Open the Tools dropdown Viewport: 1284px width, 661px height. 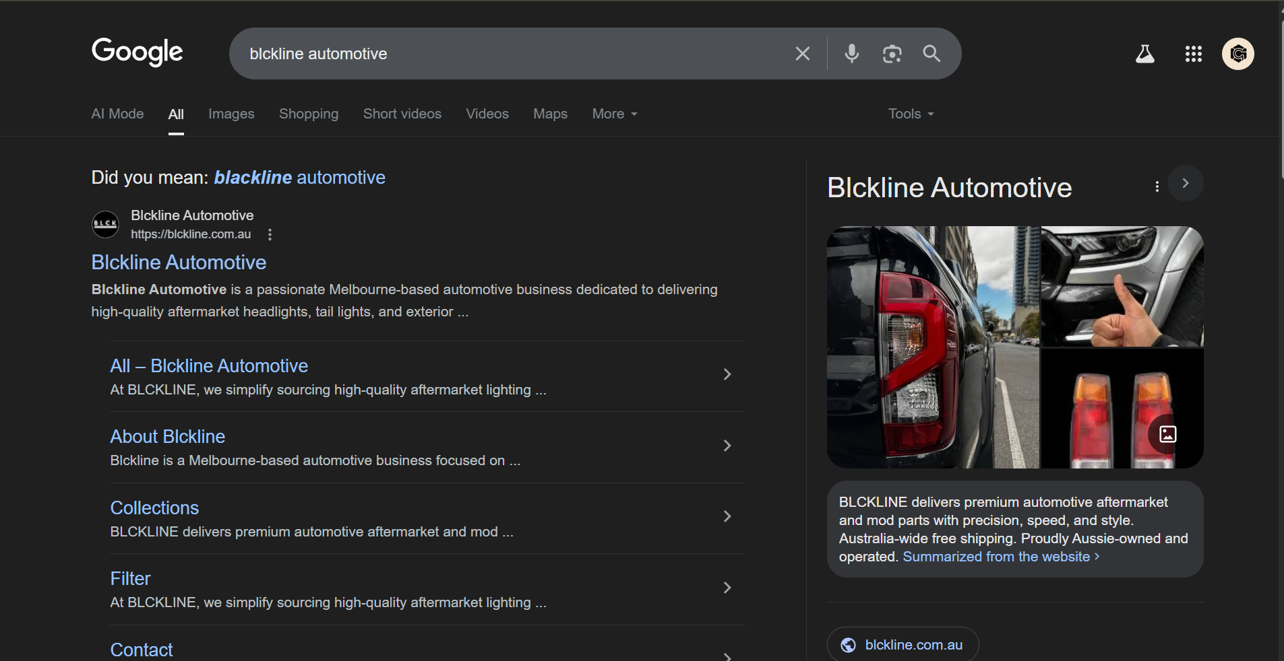coord(911,114)
